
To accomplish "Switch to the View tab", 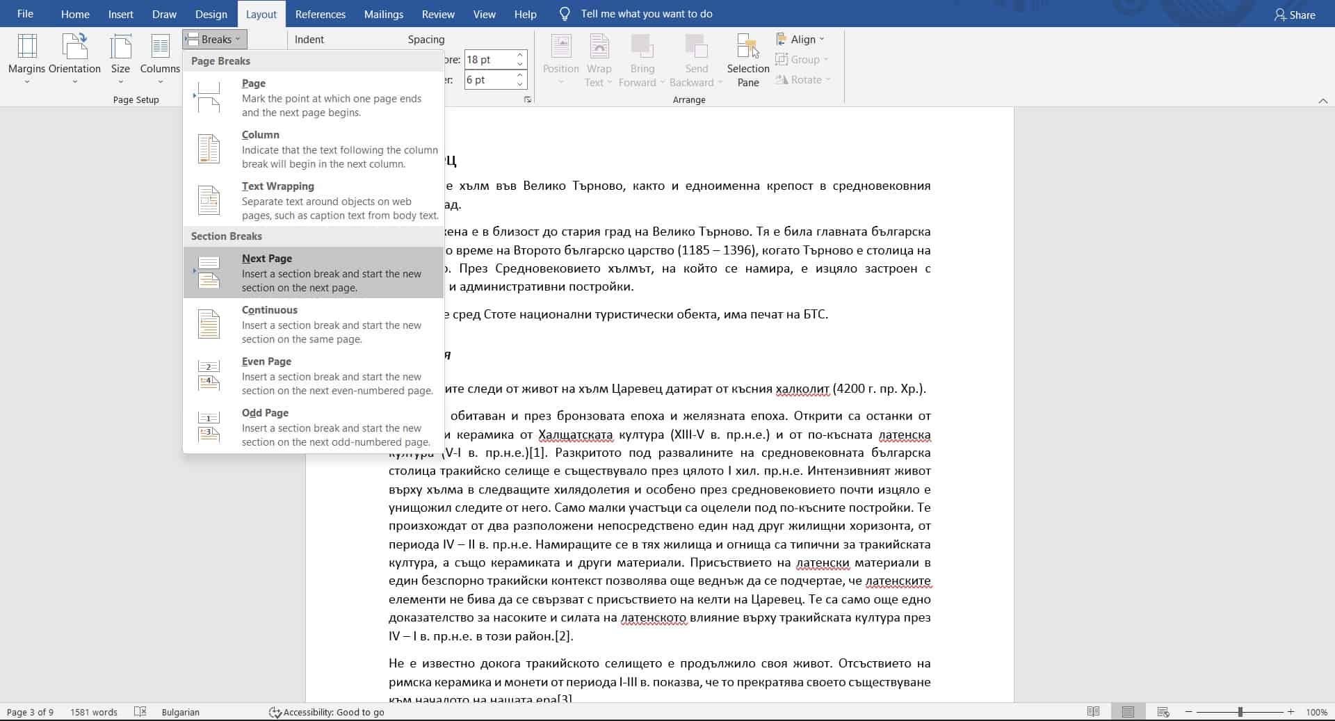I will point(485,14).
